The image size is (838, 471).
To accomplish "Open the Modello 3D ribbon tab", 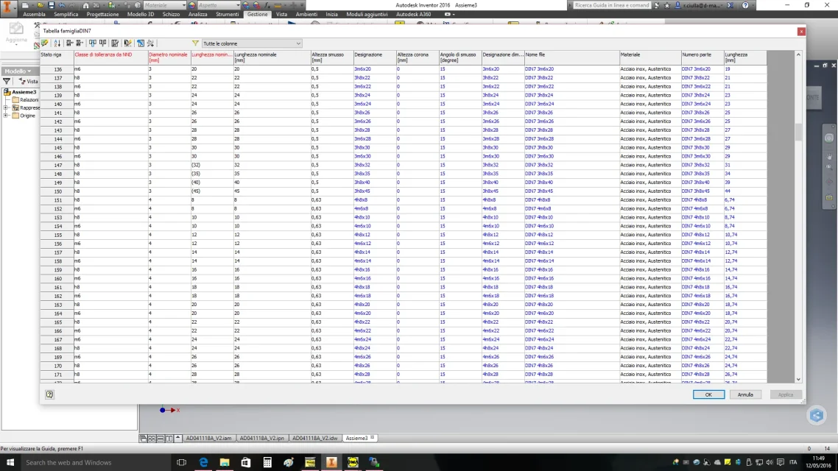I will (x=141, y=15).
